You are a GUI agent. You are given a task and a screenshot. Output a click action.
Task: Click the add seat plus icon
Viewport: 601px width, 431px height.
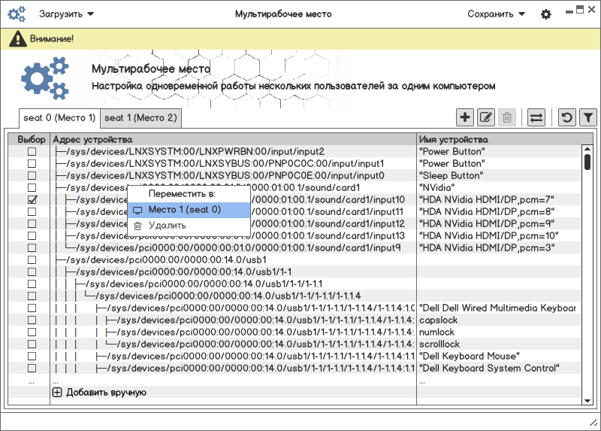click(x=465, y=117)
